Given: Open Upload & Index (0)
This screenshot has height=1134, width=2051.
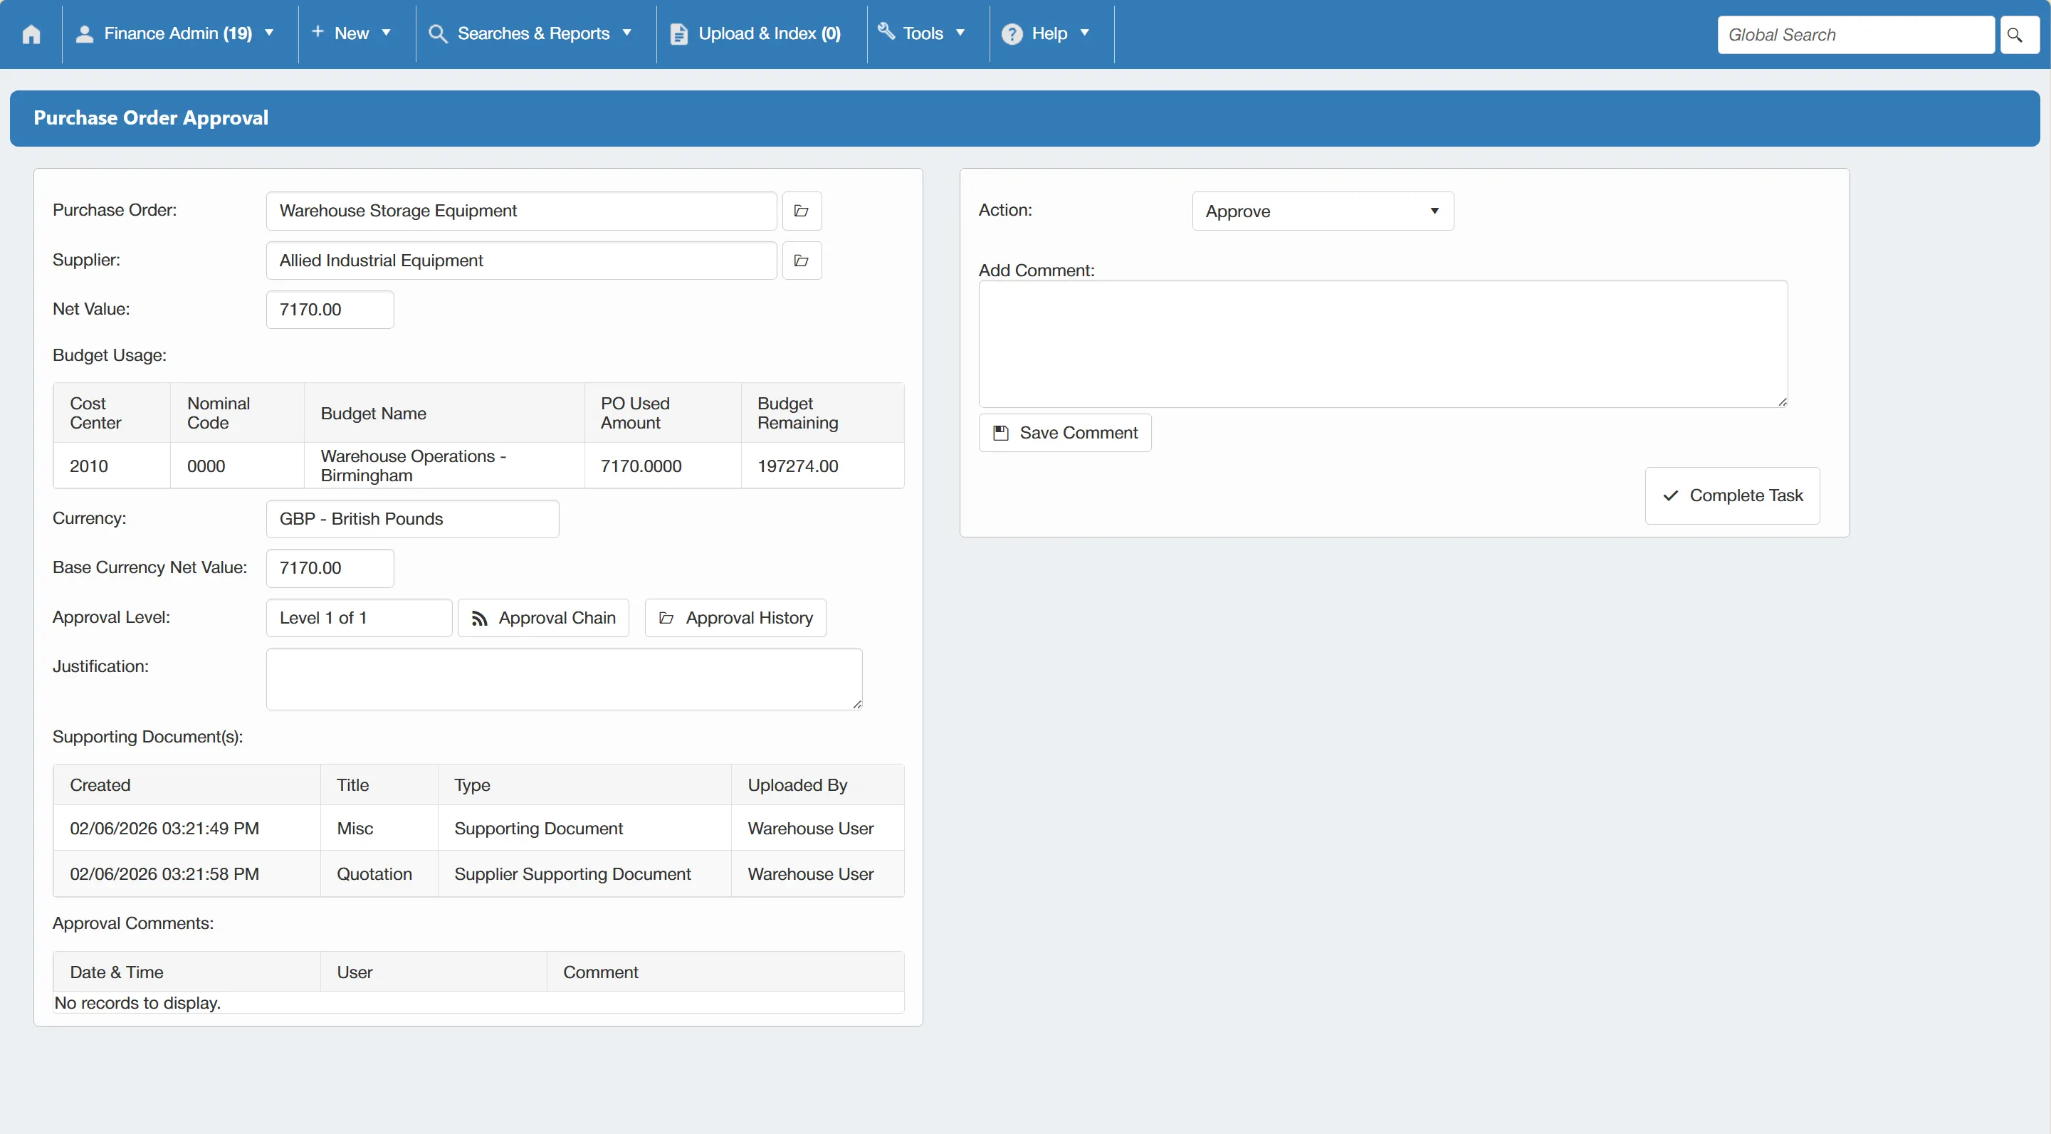Looking at the screenshot, I should click(755, 33).
